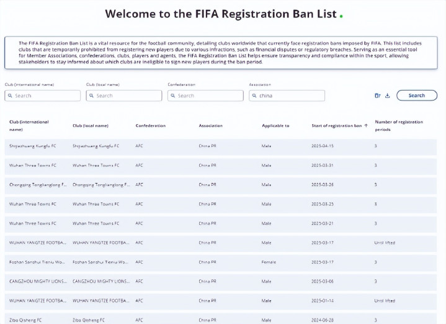This screenshot has height=324, width=446.
Task: Click the download list icon
Action: [388, 96]
